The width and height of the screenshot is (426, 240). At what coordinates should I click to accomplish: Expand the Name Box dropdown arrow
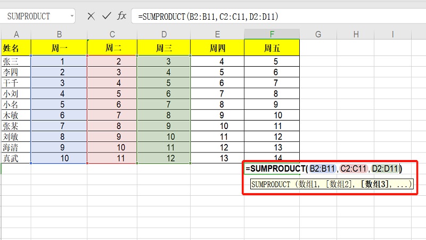click(71, 16)
